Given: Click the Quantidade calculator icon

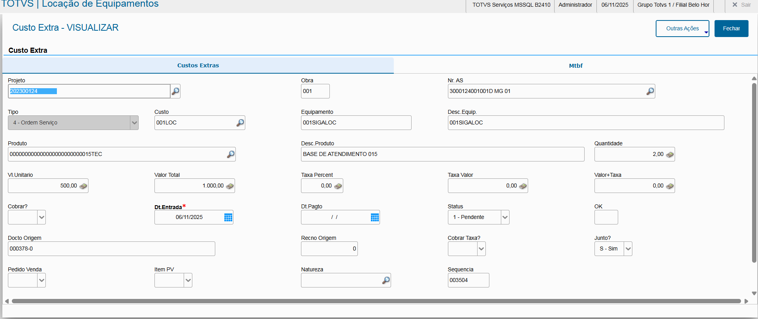Looking at the screenshot, I should pyautogui.click(x=670, y=154).
